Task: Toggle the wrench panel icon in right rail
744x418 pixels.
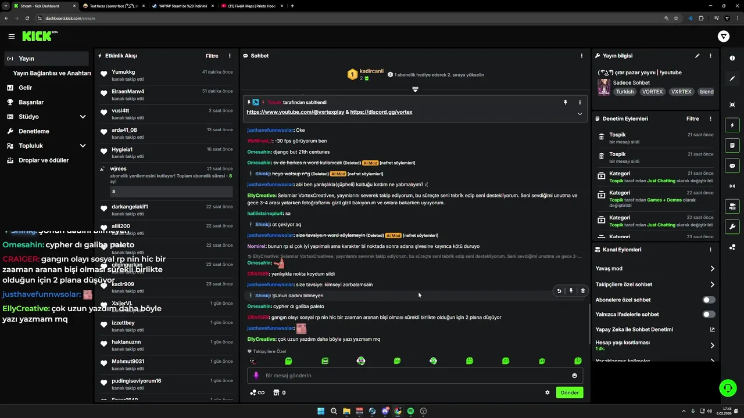Action: [x=732, y=226]
